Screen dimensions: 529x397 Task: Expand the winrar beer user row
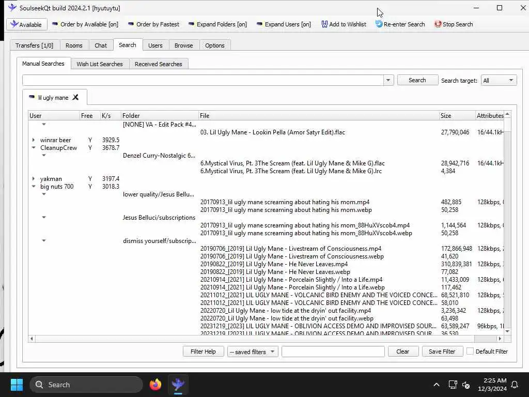point(34,140)
